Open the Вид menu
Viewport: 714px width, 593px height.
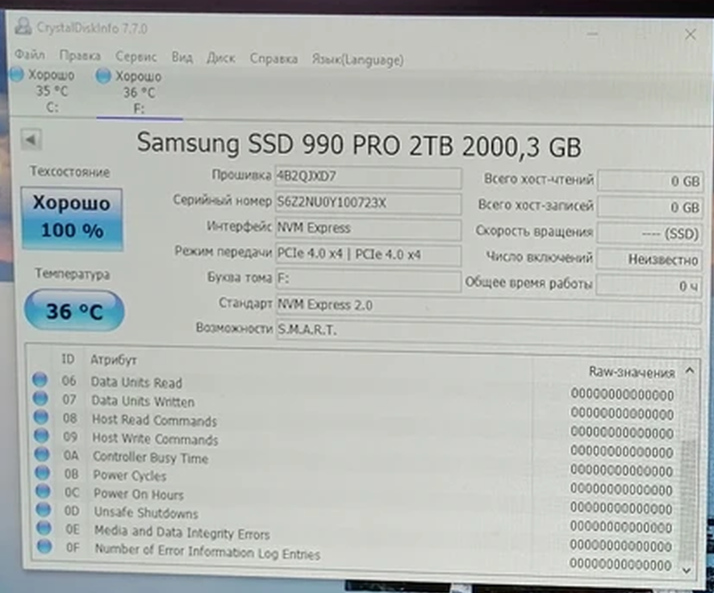point(182,57)
